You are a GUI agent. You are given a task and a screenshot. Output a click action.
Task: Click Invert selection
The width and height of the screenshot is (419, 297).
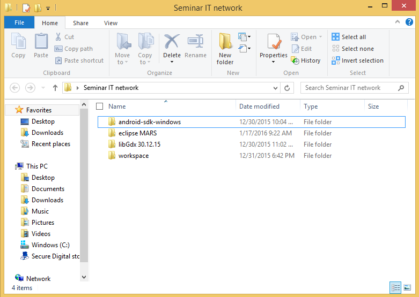coord(357,60)
